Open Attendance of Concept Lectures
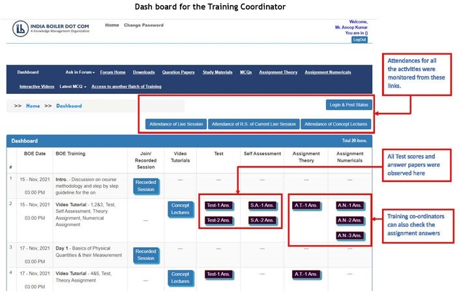The image size is (459, 296). coord(336,124)
